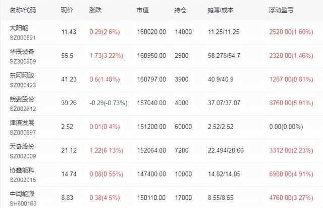Click cost value 22.494/20.66
The height and width of the screenshot is (208, 323).
226,150
